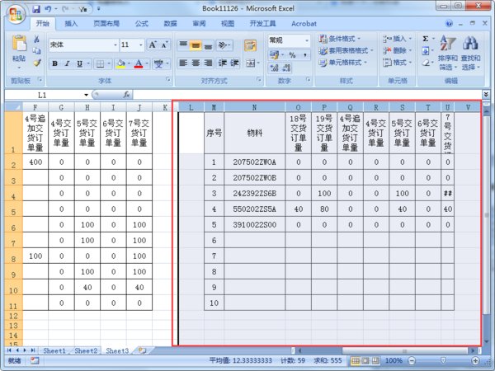Viewport: 495px width, 371px height.
Task: Click Merge and Center icon
Action: [251, 63]
